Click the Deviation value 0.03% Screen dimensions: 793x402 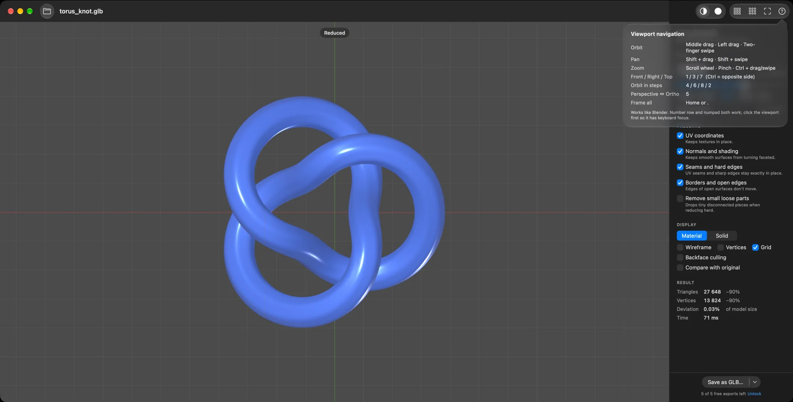tap(711, 309)
